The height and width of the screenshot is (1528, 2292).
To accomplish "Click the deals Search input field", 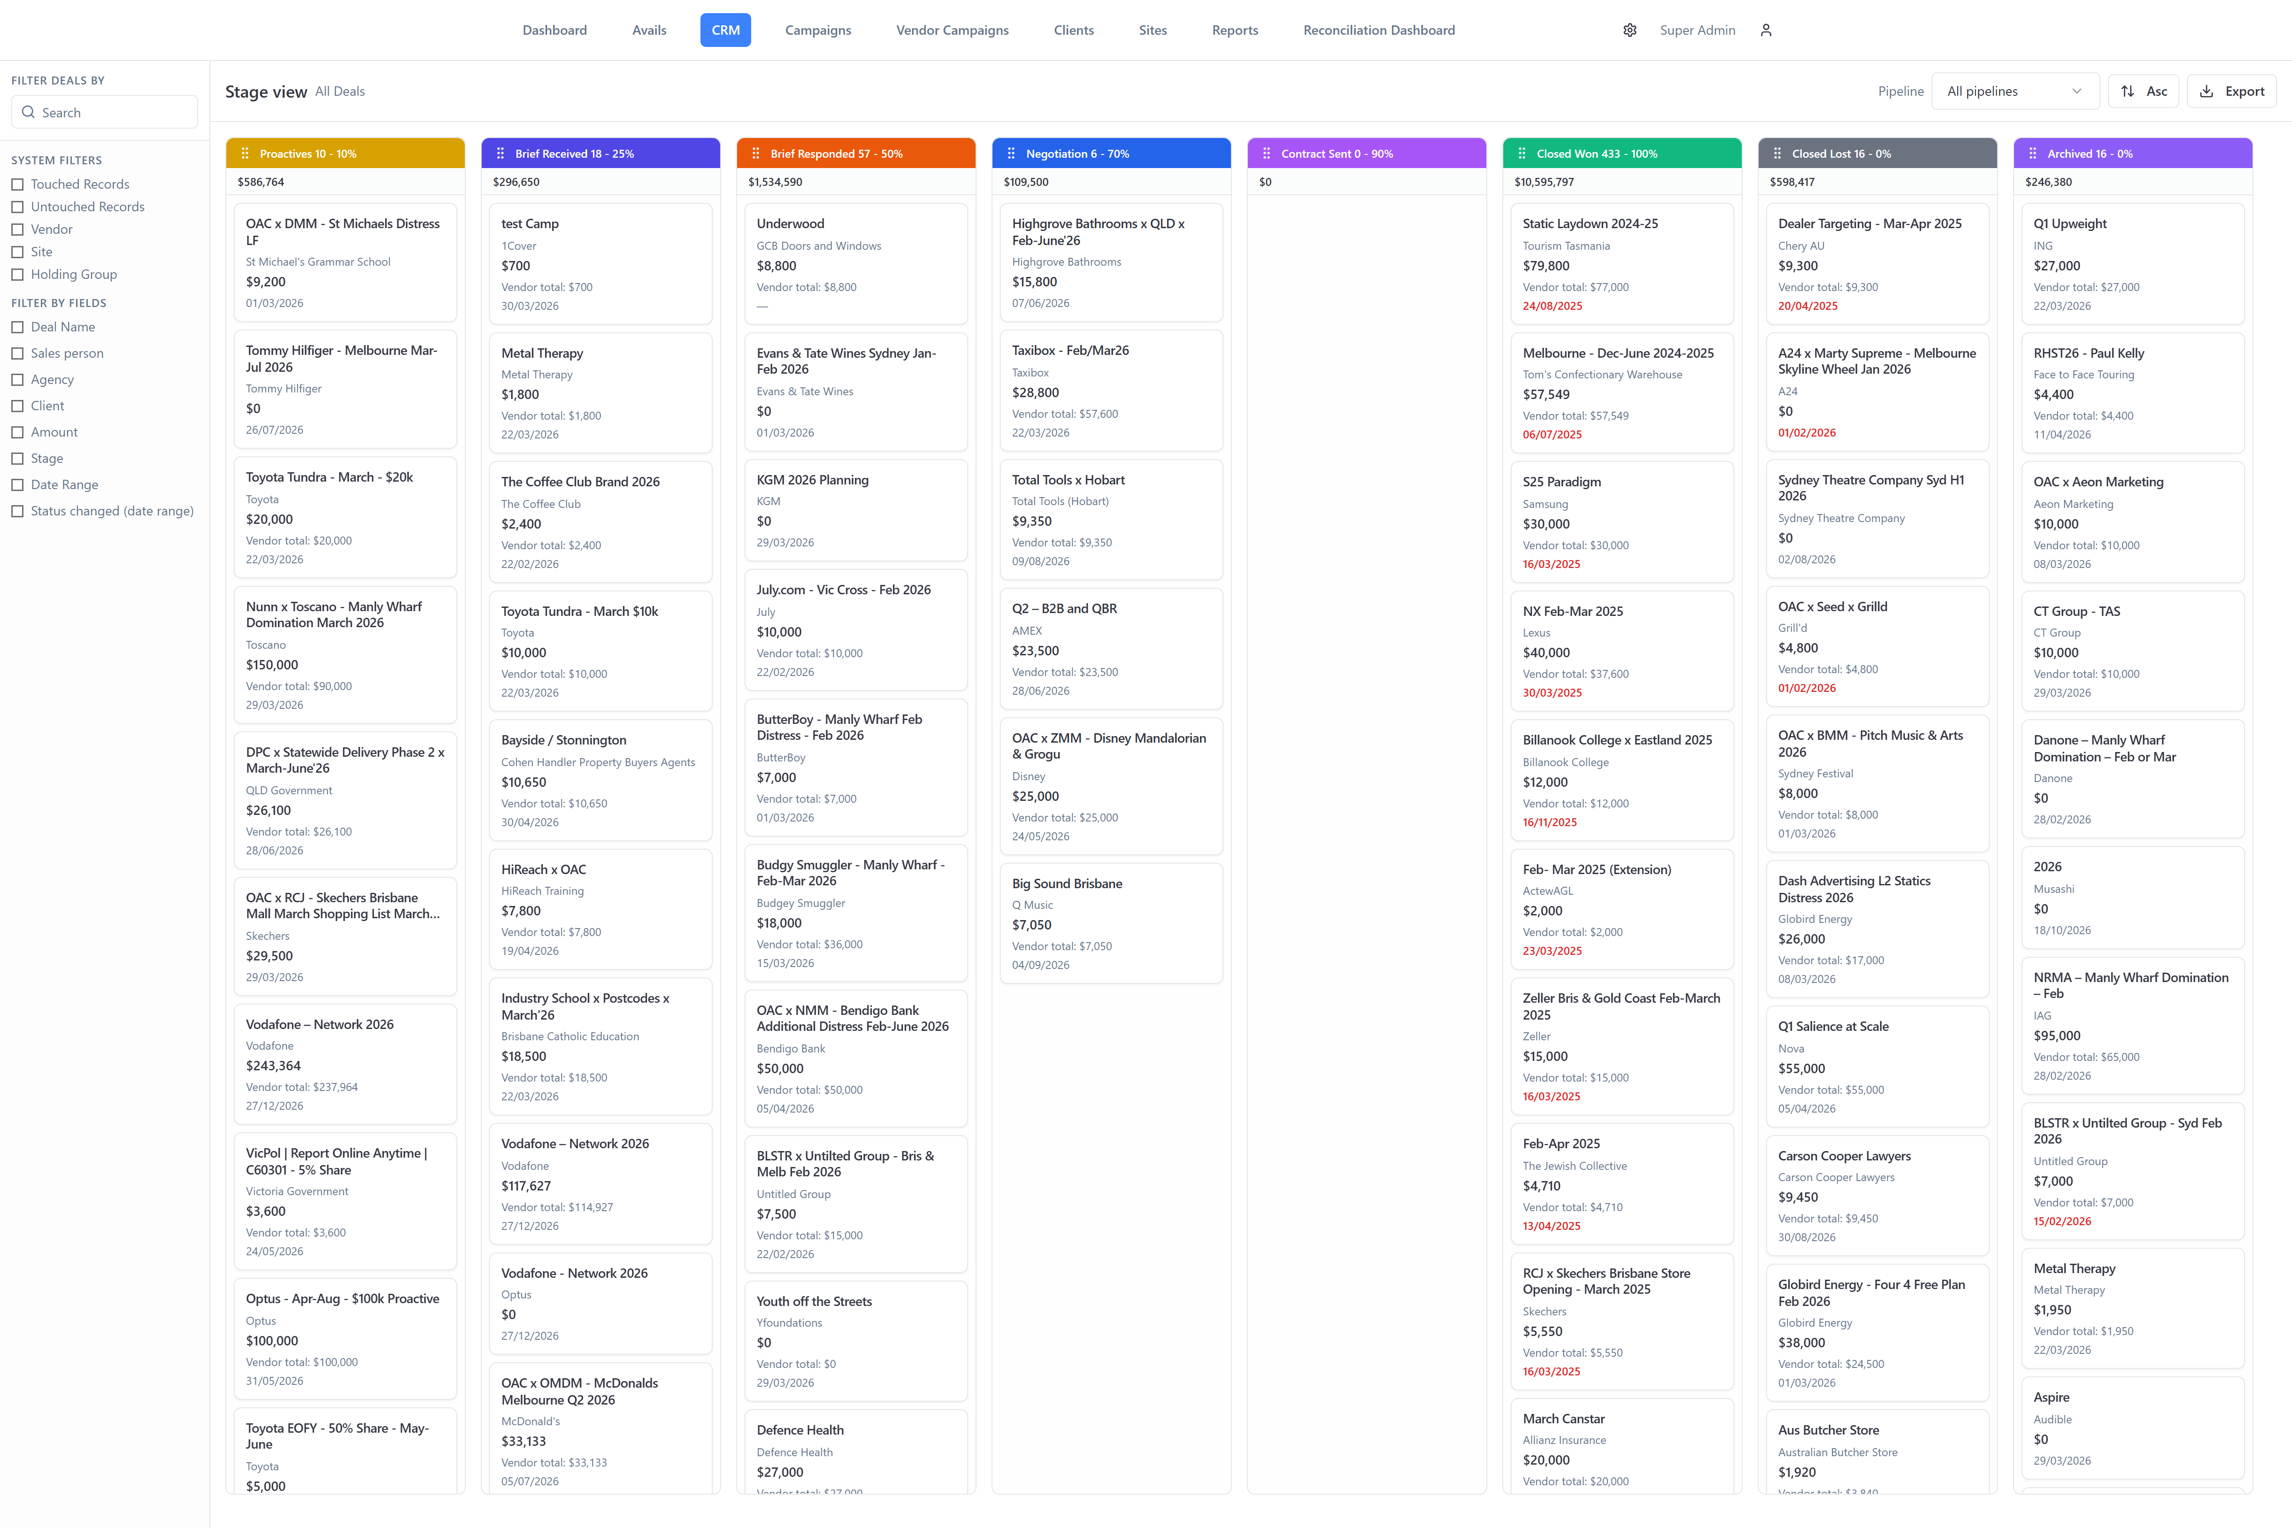I will click(x=104, y=113).
